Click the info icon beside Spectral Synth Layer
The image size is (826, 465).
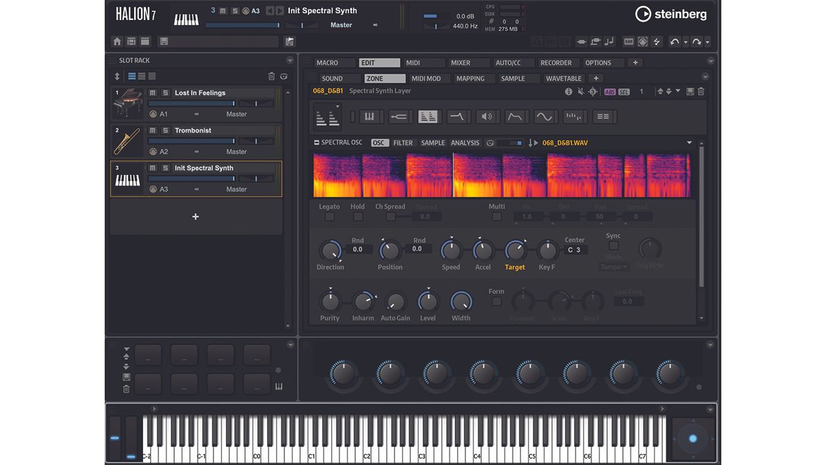point(569,92)
